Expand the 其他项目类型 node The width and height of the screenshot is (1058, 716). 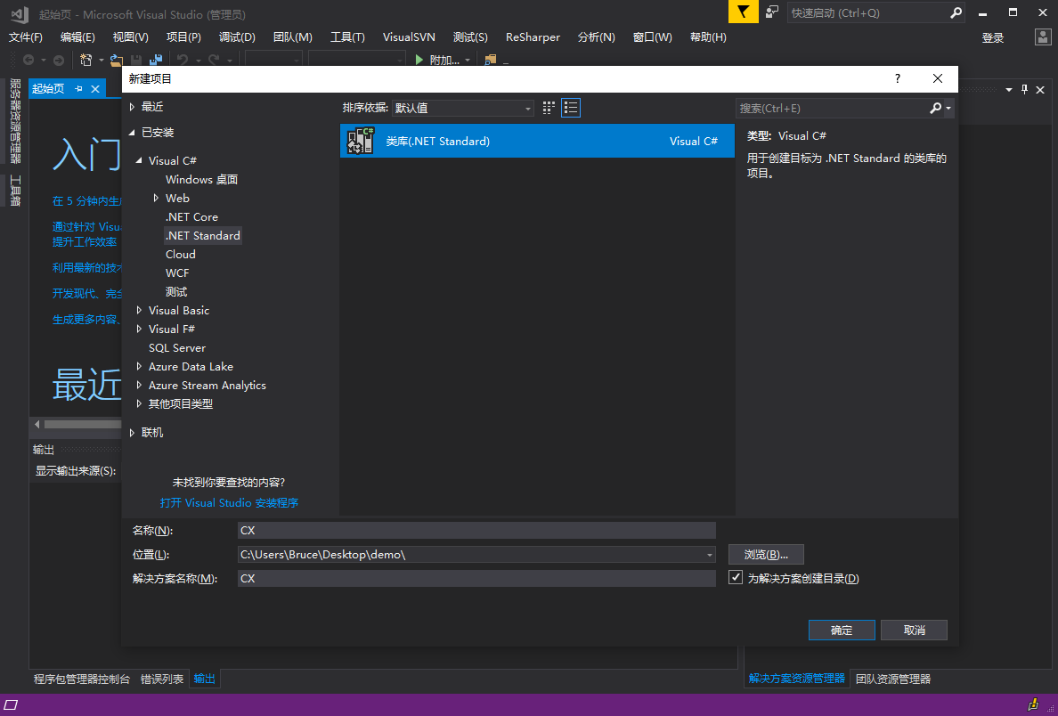(x=139, y=403)
